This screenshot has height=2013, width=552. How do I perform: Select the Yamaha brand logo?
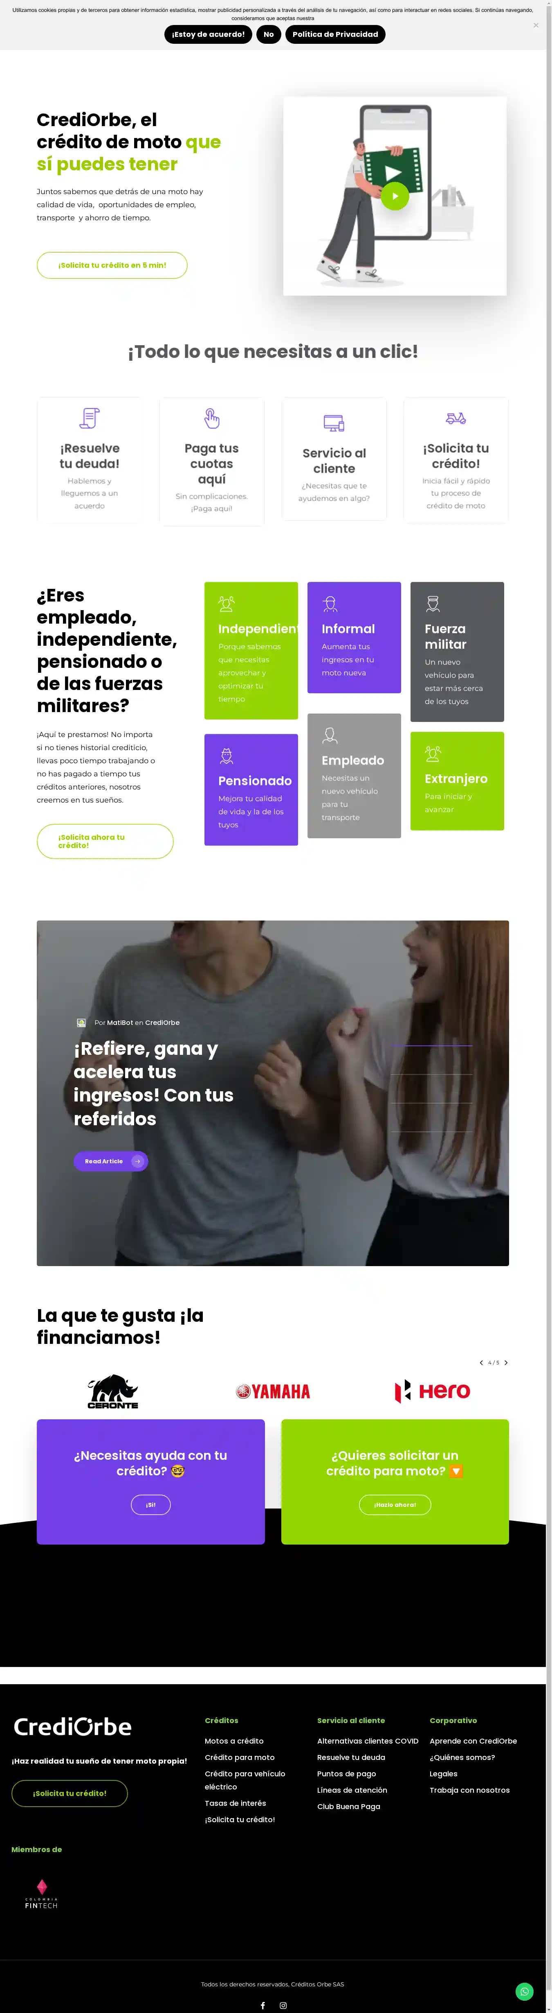point(272,1392)
